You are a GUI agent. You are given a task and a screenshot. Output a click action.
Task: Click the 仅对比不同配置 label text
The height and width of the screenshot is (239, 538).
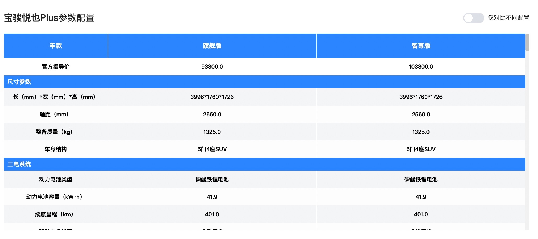tap(508, 18)
